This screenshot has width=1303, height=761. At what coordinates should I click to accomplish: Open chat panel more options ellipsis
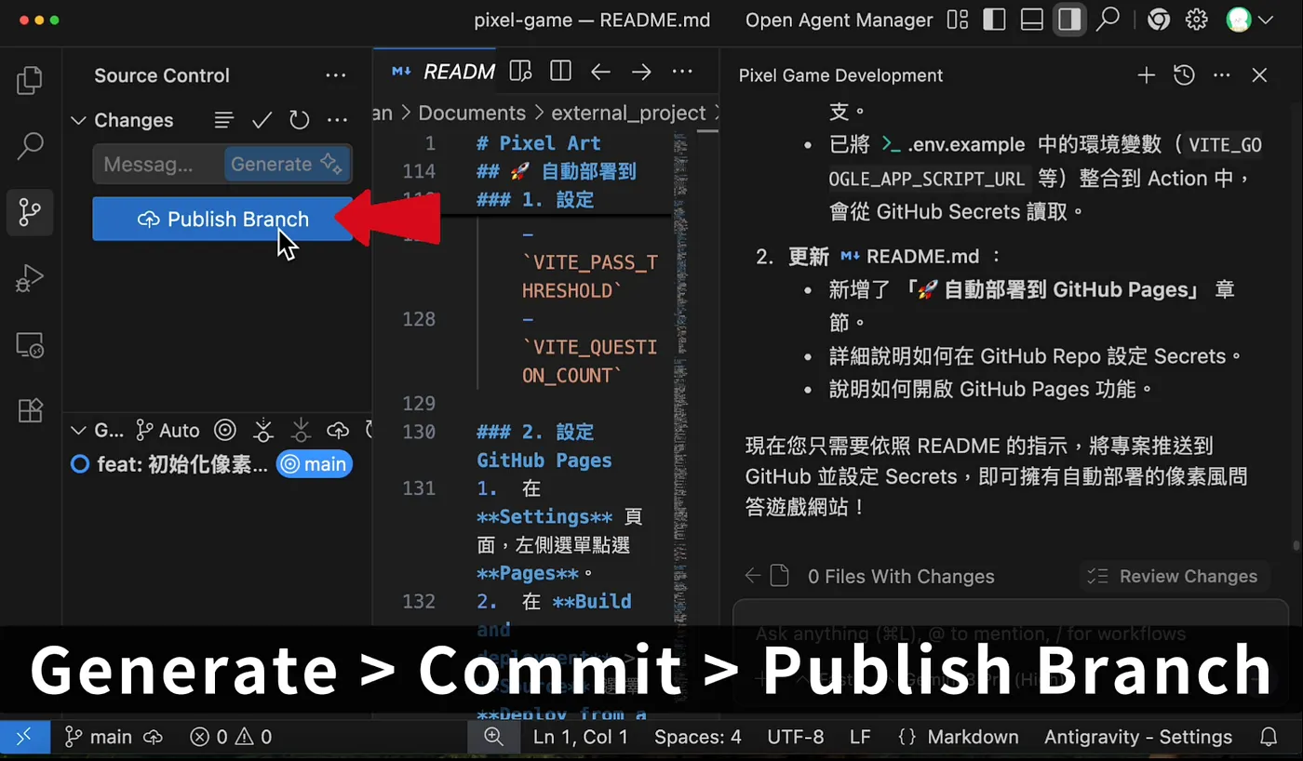point(1222,75)
